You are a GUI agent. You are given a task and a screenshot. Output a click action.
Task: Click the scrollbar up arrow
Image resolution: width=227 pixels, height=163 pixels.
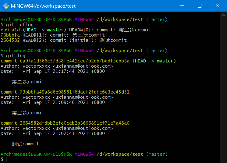[223, 15]
